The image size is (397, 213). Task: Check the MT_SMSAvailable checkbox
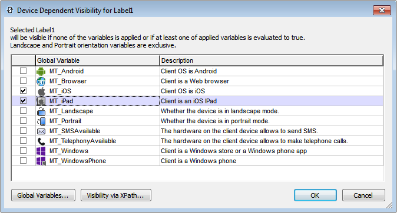tap(24, 130)
